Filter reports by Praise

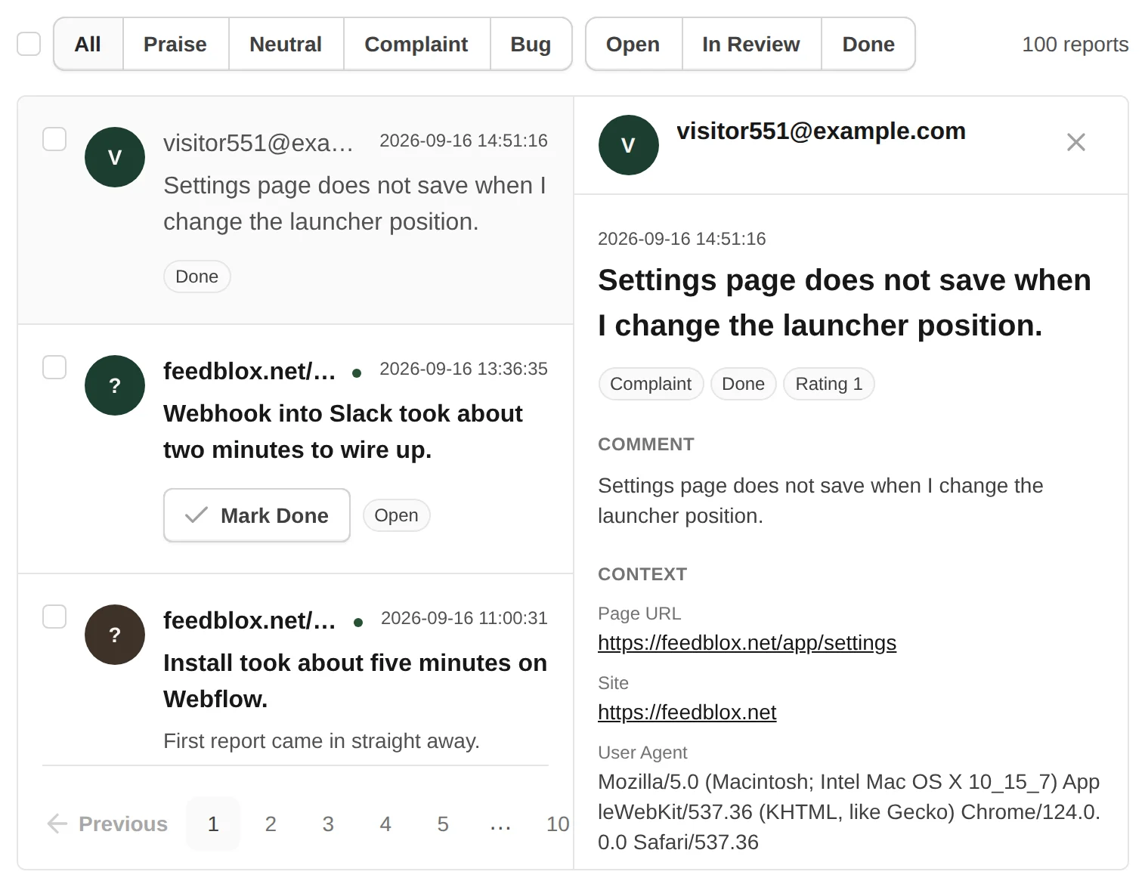pos(175,44)
